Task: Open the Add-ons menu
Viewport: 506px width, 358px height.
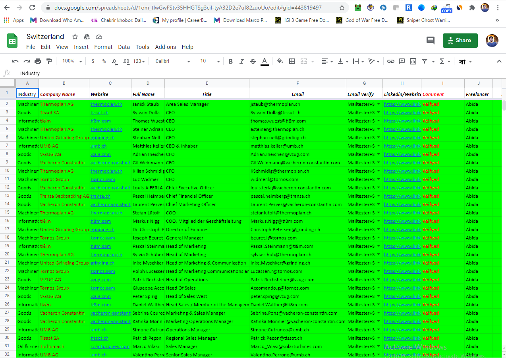Action: (166, 47)
